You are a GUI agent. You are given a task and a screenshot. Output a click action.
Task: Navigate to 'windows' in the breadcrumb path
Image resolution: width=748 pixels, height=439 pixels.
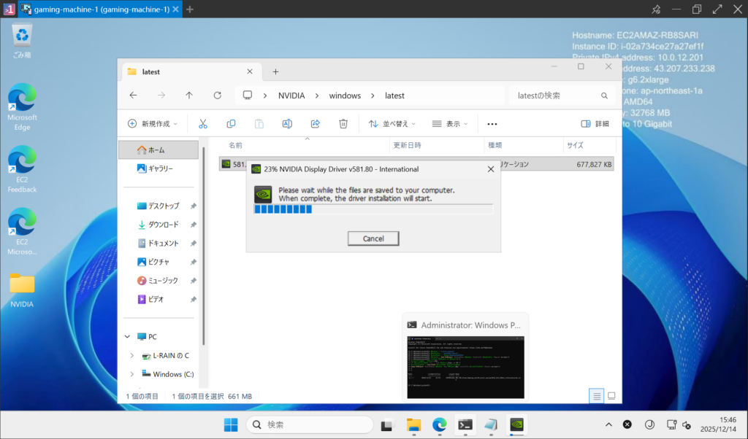pos(345,96)
